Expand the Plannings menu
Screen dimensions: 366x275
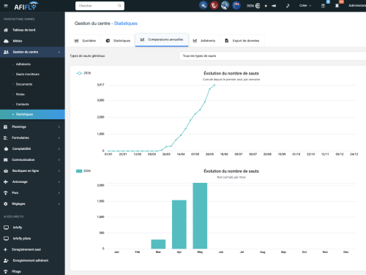tap(32, 127)
